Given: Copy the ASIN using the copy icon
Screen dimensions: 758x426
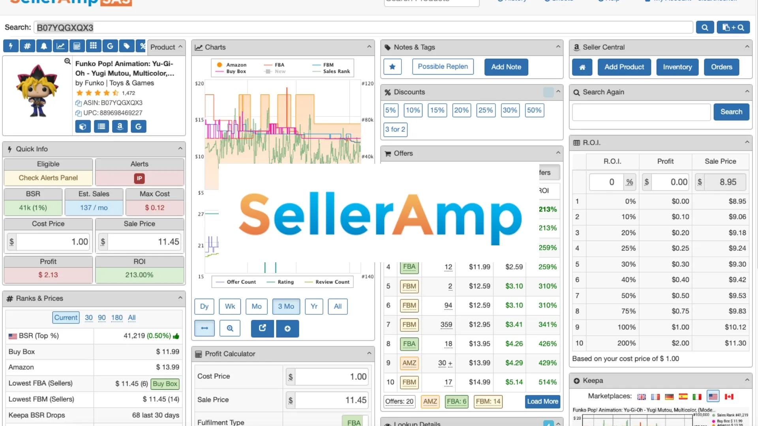Looking at the screenshot, I should [x=78, y=103].
